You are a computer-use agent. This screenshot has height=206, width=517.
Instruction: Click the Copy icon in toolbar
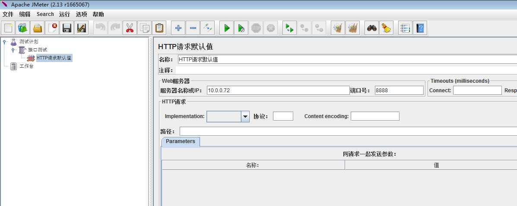click(144, 28)
